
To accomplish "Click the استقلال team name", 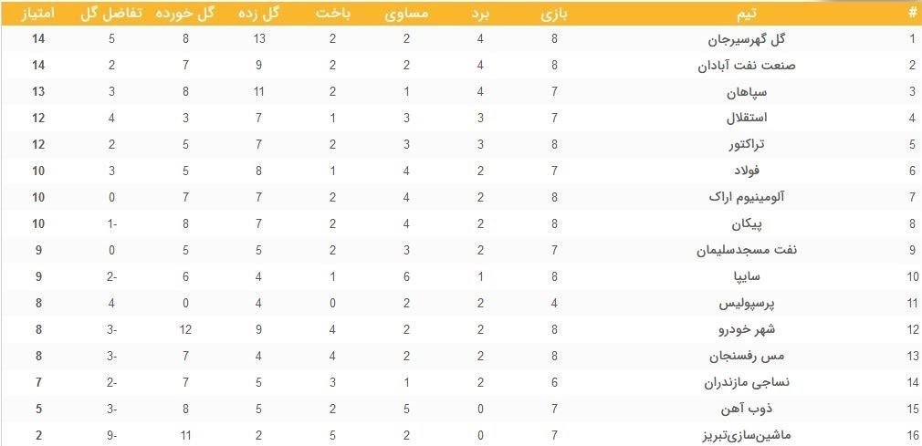I will [747, 118].
